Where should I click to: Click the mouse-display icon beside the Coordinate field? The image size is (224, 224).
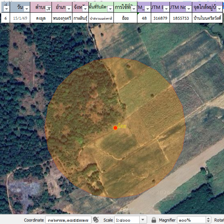96,220
